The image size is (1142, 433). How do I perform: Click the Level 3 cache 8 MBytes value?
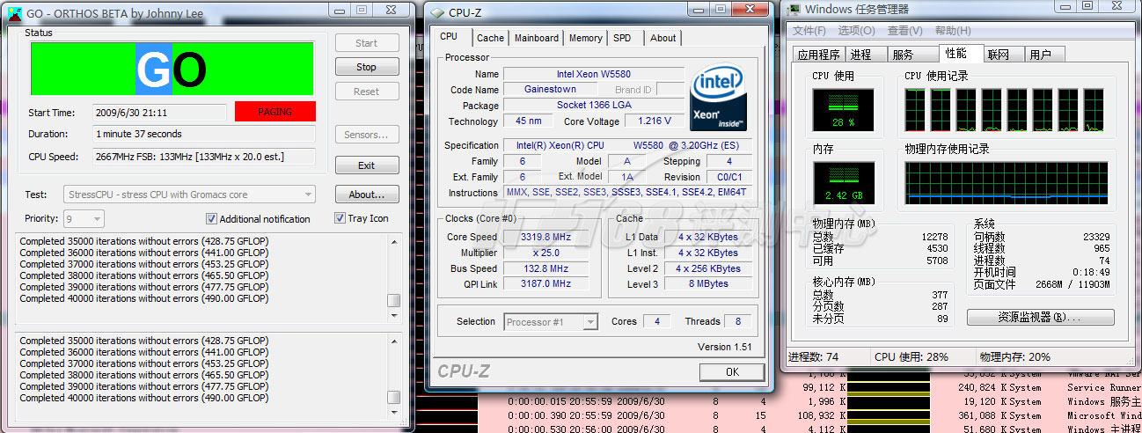coord(708,284)
